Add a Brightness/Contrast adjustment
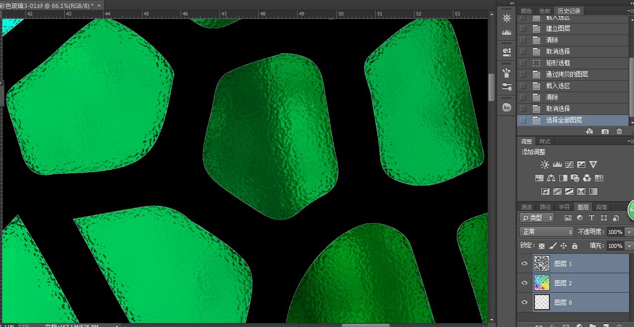This screenshot has width=634, height=327. tap(545, 165)
